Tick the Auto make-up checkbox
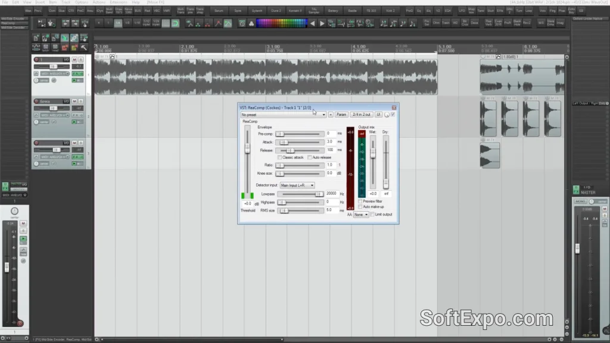This screenshot has width=610, height=343. coord(360,206)
